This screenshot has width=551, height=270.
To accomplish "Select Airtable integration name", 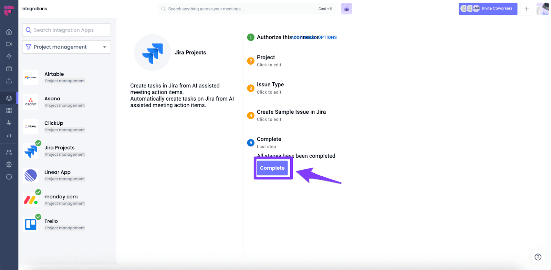I will click(x=54, y=74).
